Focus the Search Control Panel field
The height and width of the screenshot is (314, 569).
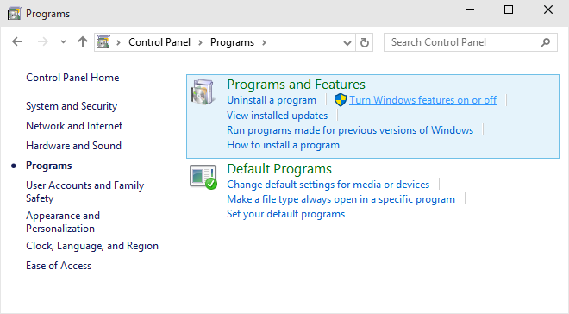point(471,42)
